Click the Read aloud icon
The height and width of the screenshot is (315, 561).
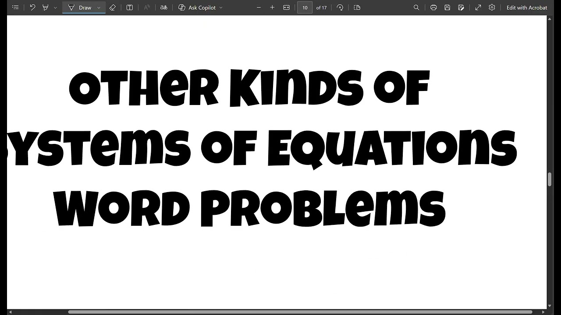coord(147,7)
